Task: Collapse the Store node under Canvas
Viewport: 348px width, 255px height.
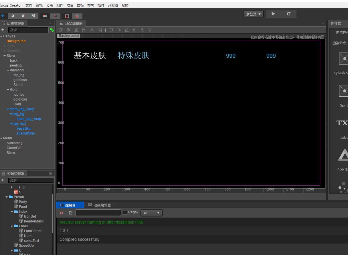Action: pos(5,56)
